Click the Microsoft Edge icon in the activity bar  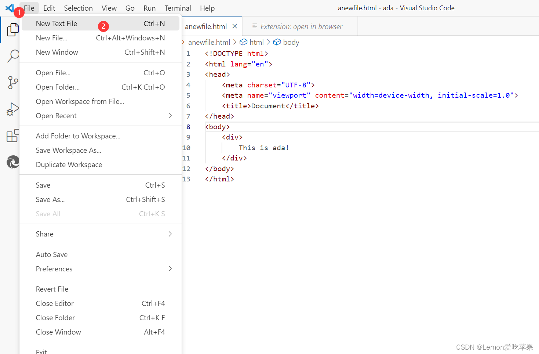point(13,162)
